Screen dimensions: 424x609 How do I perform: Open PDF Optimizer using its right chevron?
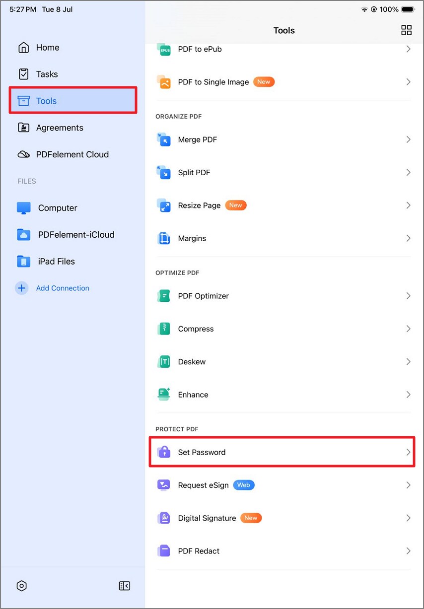(x=408, y=296)
